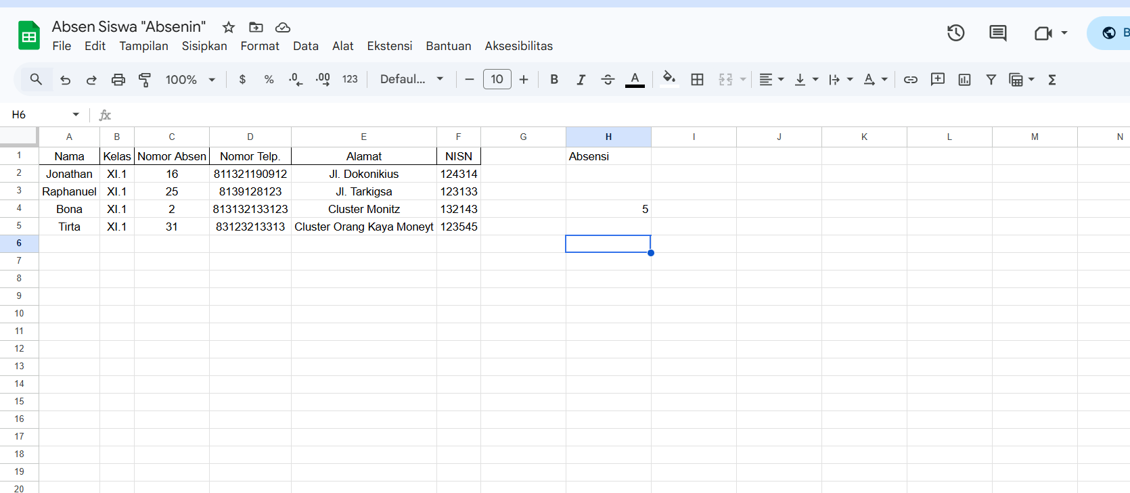Select cell containing Cluster Orang Kaya Moneyt
Viewport: 1130px width, 493px height.
[363, 227]
